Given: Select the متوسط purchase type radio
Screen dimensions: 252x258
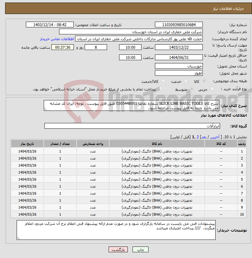Looking at the screenshot, I should (x=192, y=89).
